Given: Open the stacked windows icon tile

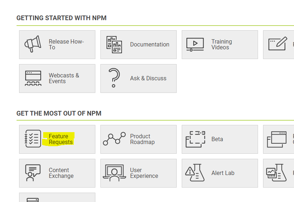Looking at the screenshot, I should tap(279, 139).
